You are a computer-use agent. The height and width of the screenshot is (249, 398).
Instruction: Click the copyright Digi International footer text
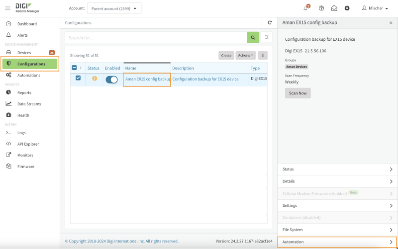point(121,241)
